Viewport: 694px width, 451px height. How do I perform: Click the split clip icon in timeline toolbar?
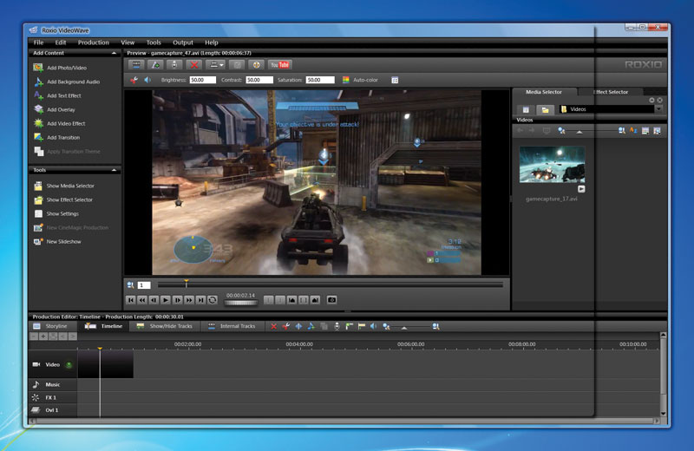[298, 327]
